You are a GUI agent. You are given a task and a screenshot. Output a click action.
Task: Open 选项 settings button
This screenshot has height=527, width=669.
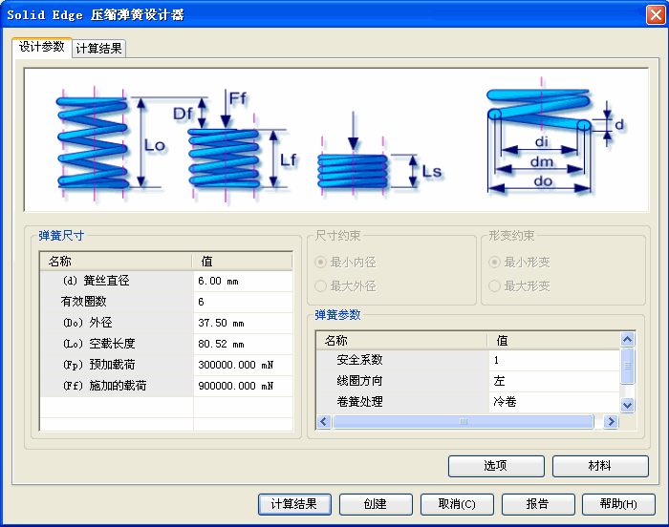coord(496,466)
